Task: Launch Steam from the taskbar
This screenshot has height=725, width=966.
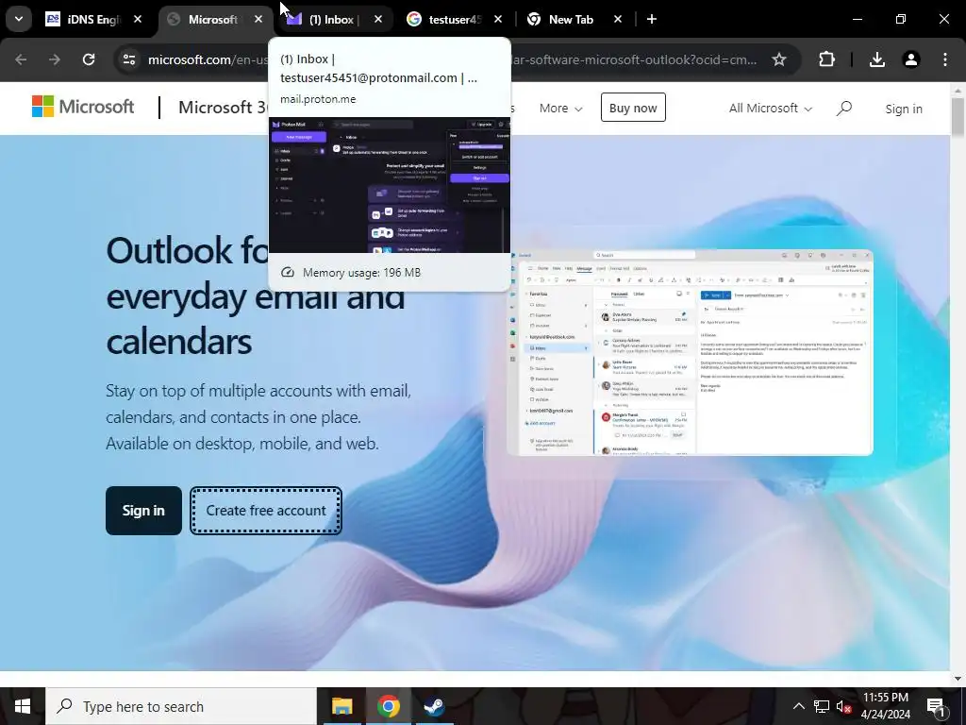Action: (x=434, y=706)
